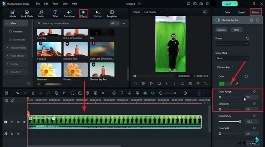This screenshot has width=265, height=147.
Task: Click the Color Range slider handle
Action: click(220, 97)
